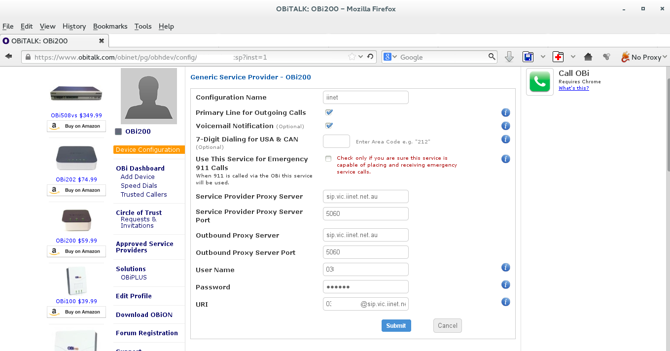Image resolution: width=670 pixels, height=351 pixels.
Task: Open the Edit menu
Action: [27, 26]
